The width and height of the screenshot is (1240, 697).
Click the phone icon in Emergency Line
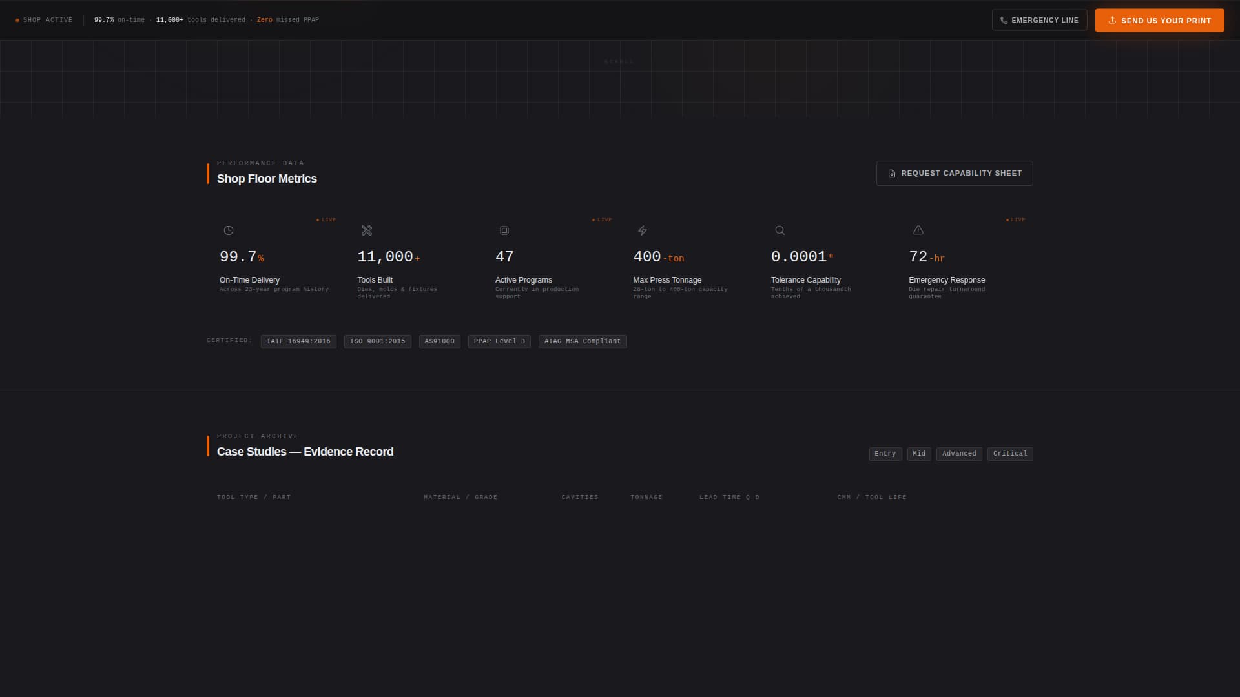[x=1003, y=20]
